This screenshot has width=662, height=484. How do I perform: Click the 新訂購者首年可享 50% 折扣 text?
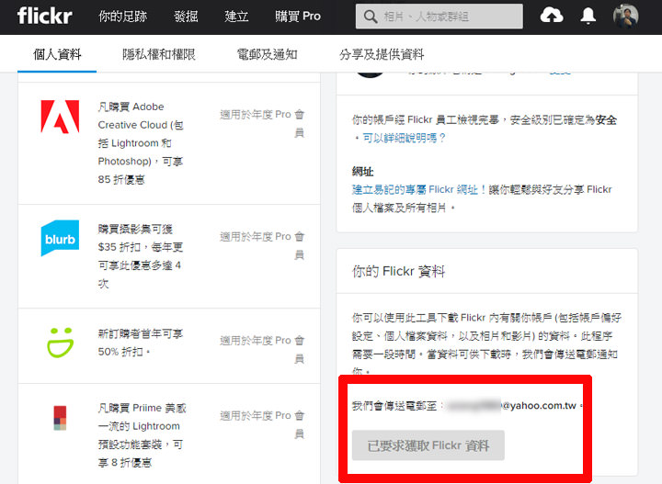[141, 343]
